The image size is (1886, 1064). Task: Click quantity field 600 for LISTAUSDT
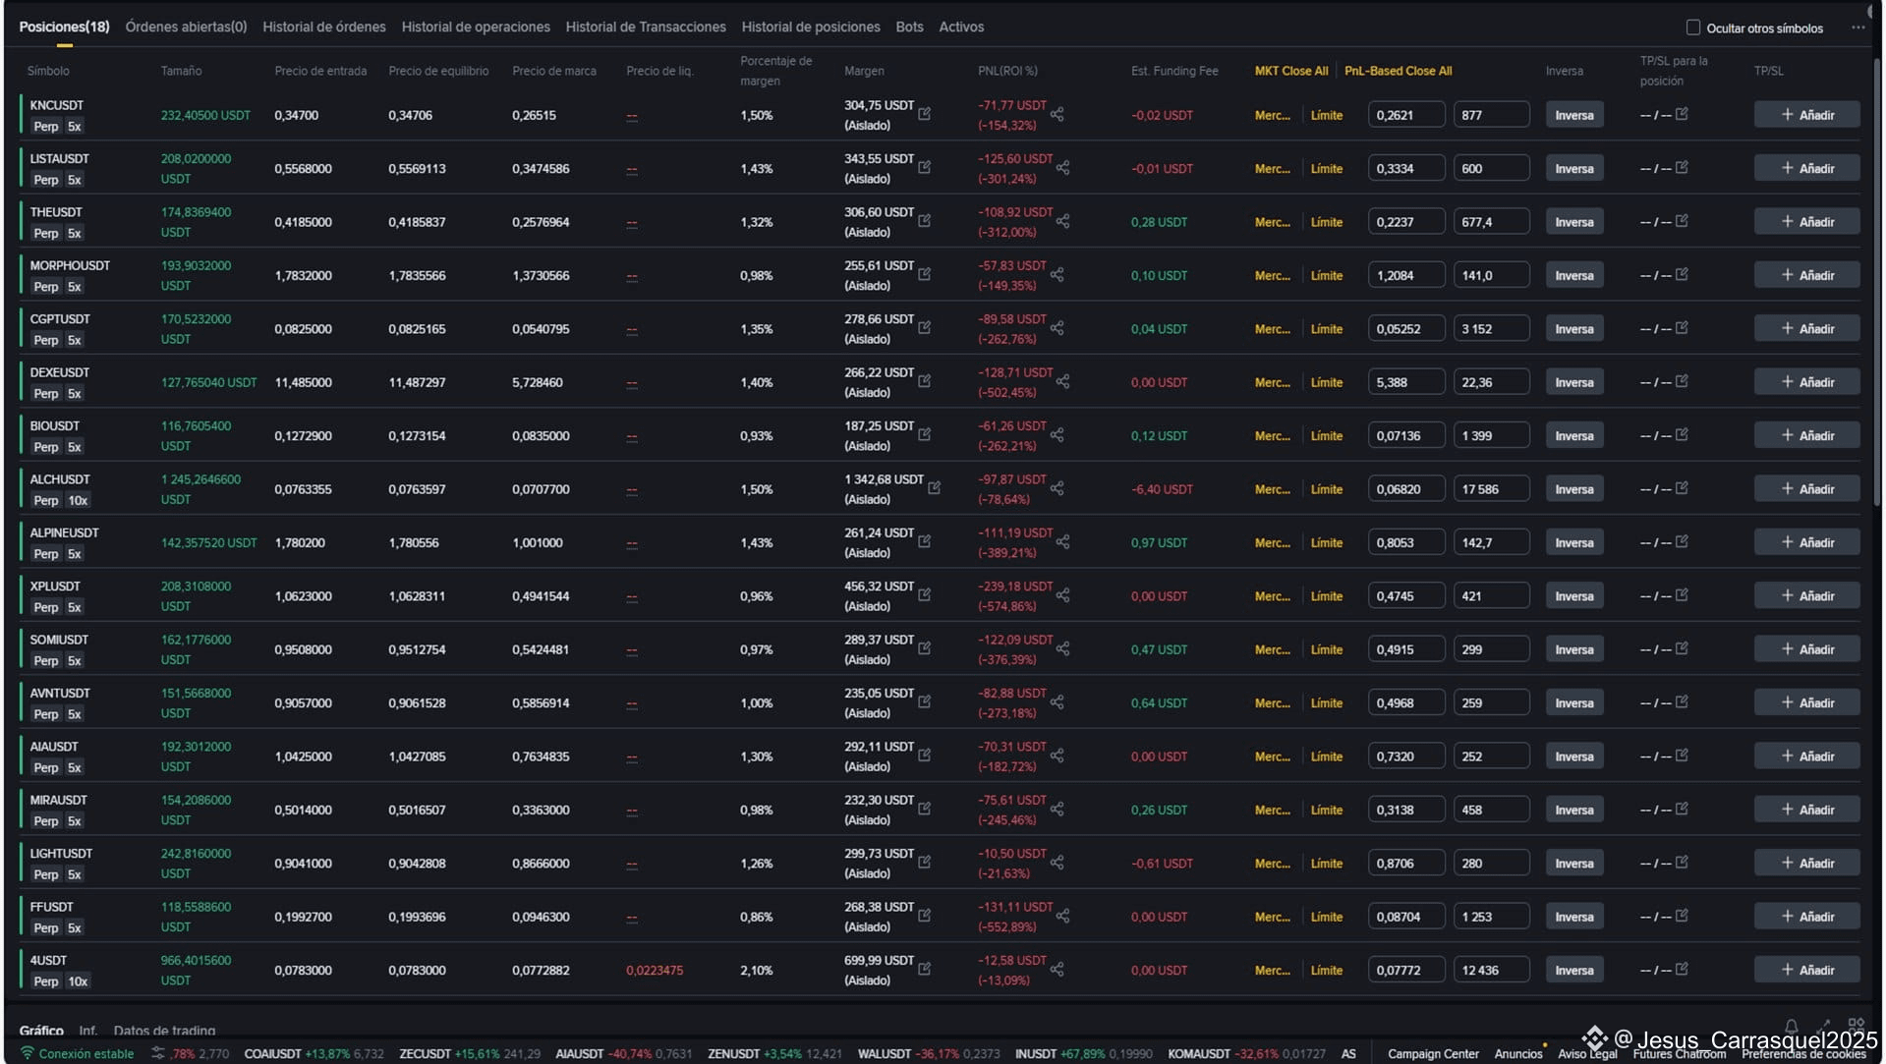click(1491, 168)
